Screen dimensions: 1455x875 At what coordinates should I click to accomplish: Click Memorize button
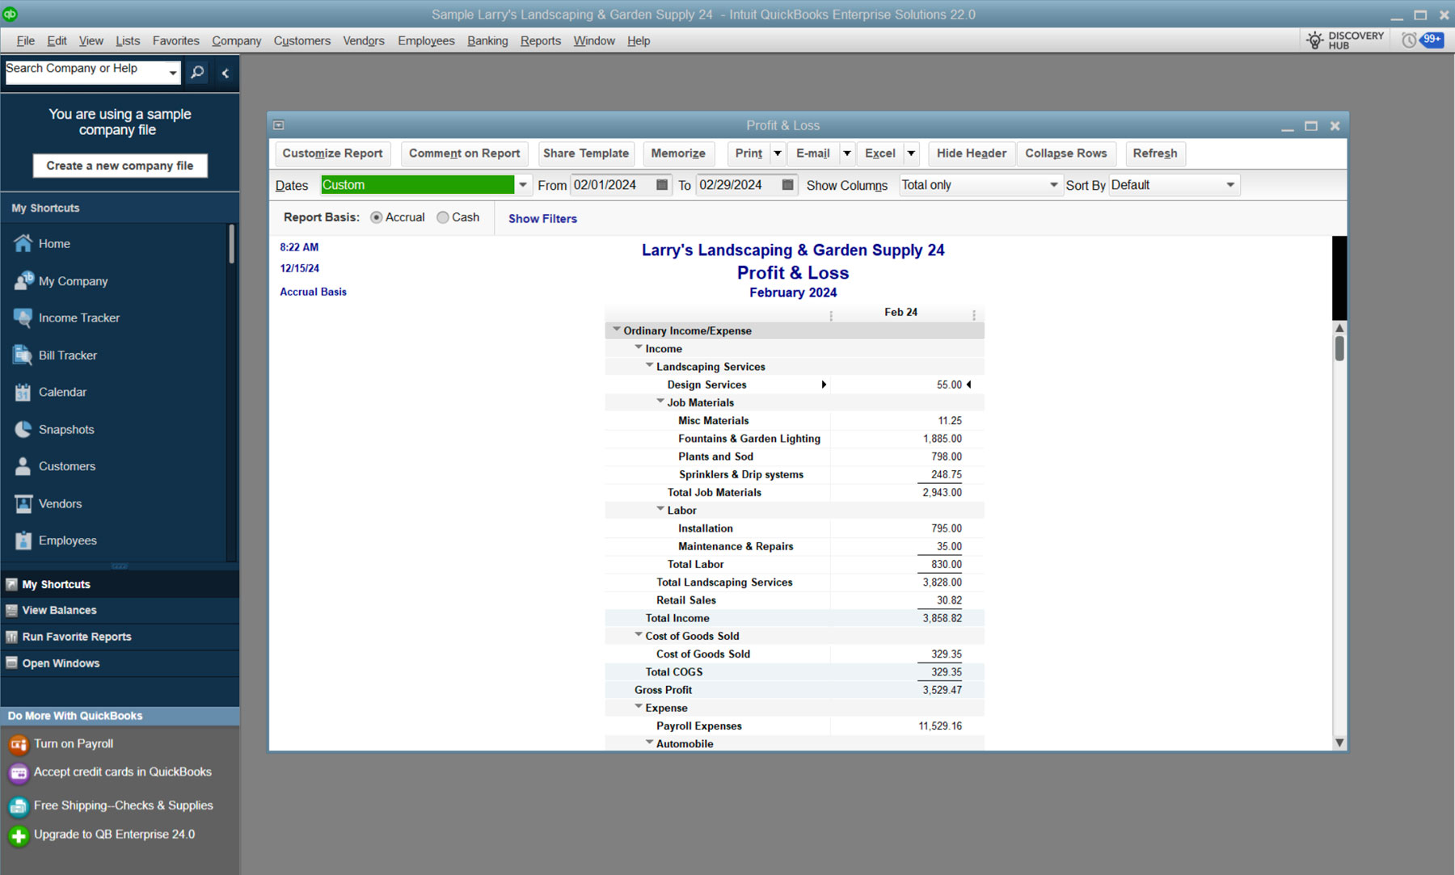coord(678,154)
